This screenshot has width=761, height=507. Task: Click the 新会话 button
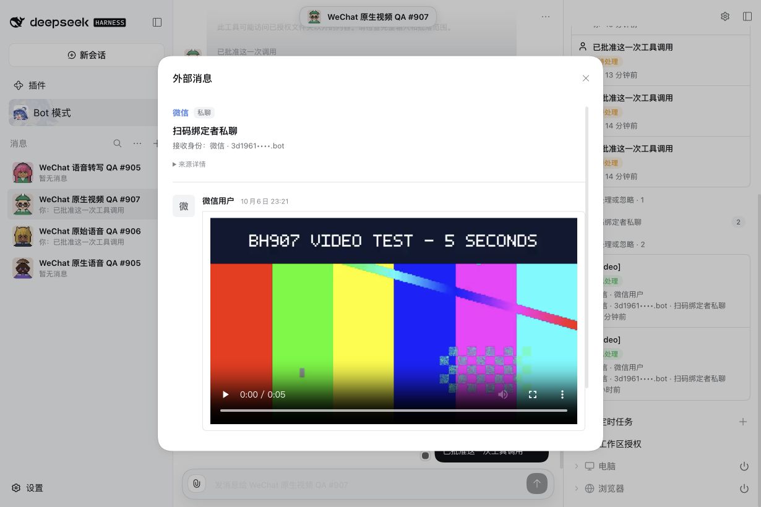[87, 55]
